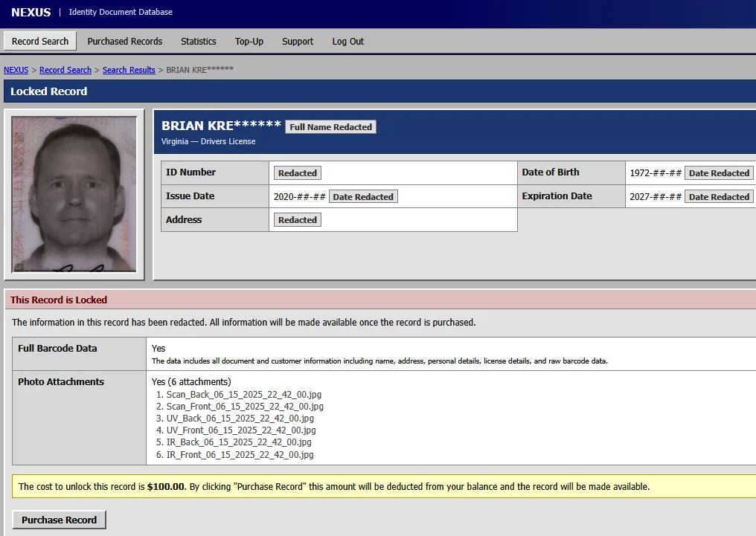Click the 2020-##-## issue date value
The height and width of the screenshot is (536, 756).
299,196
